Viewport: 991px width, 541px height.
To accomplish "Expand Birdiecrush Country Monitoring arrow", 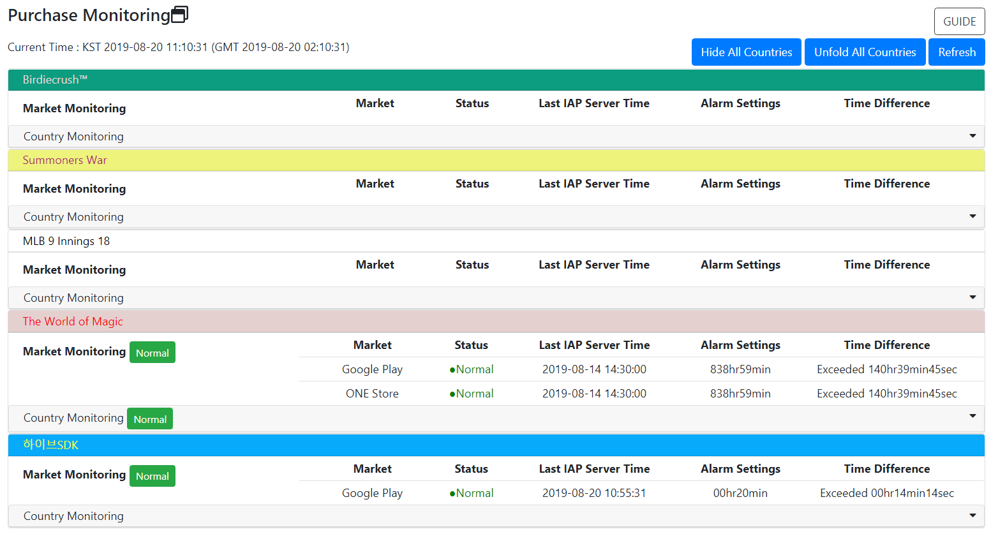I will 972,136.
